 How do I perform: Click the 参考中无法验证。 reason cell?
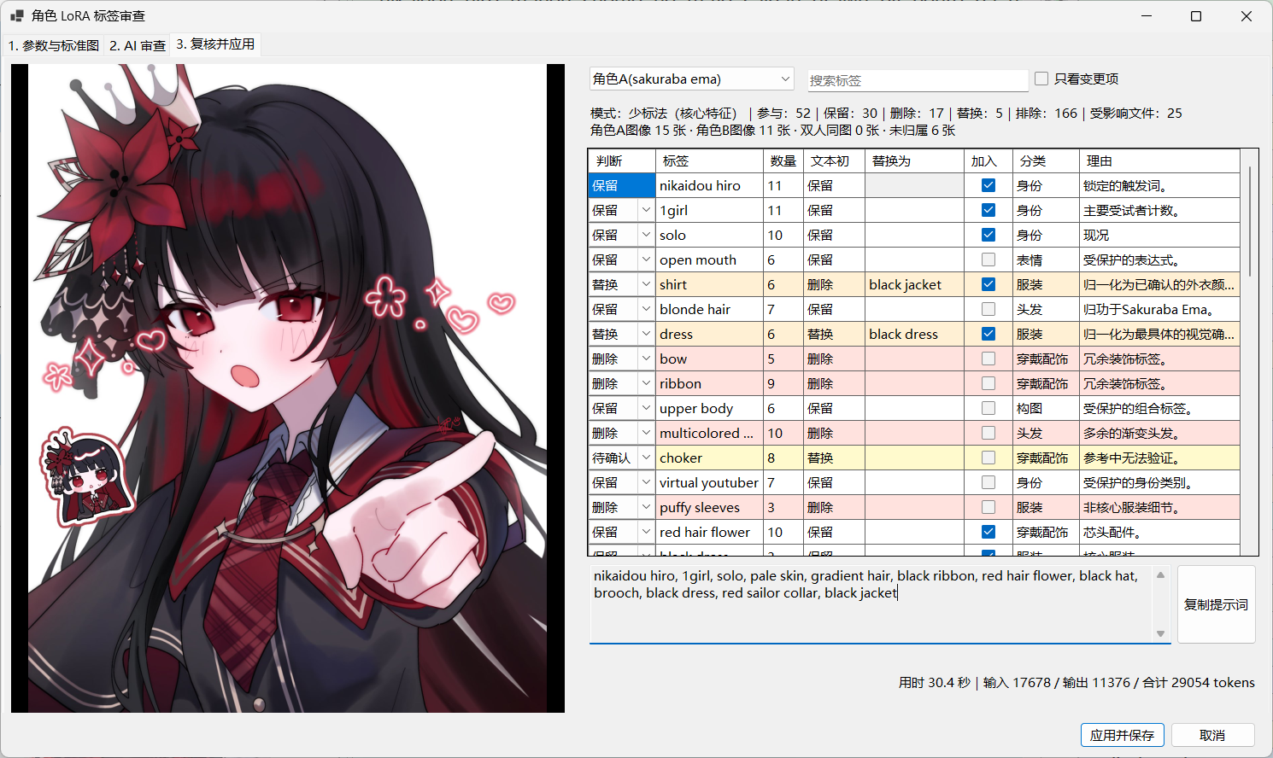pyautogui.click(x=1159, y=458)
